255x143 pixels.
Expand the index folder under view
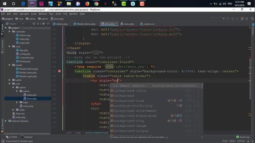13,110
